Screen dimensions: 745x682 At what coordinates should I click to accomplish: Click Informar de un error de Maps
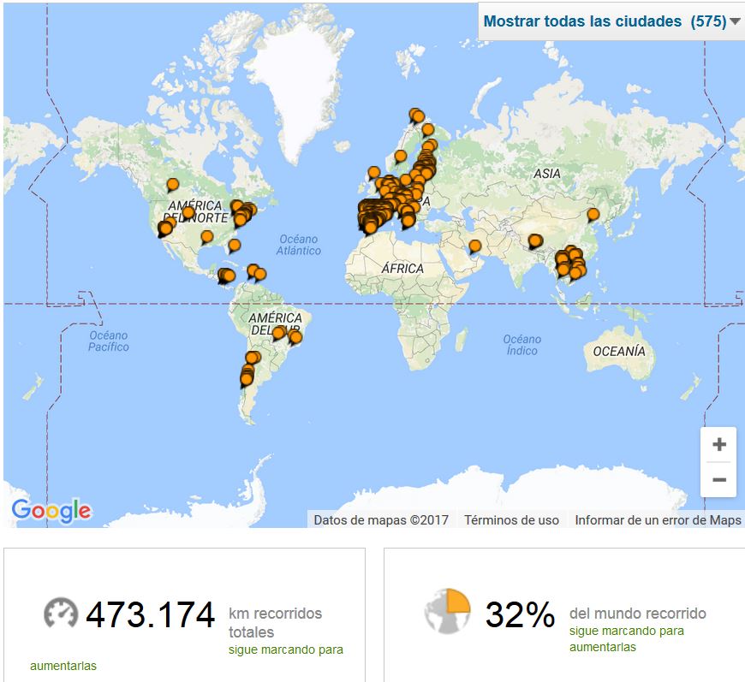pyautogui.click(x=658, y=519)
